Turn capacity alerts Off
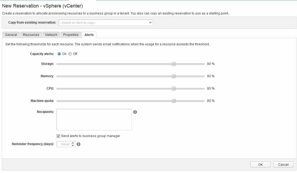This screenshot has width=297, height=173. [x=70, y=54]
